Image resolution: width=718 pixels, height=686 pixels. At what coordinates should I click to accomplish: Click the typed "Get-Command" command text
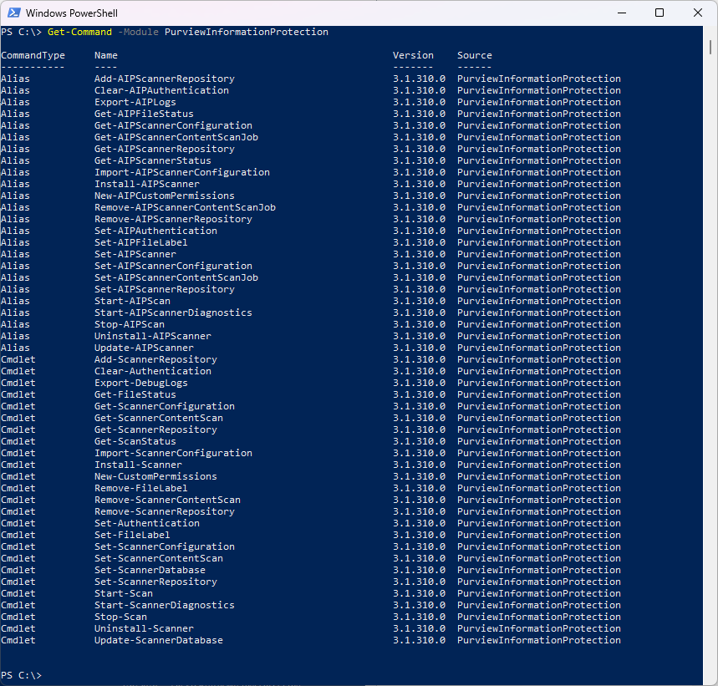(x=79, y=32)
